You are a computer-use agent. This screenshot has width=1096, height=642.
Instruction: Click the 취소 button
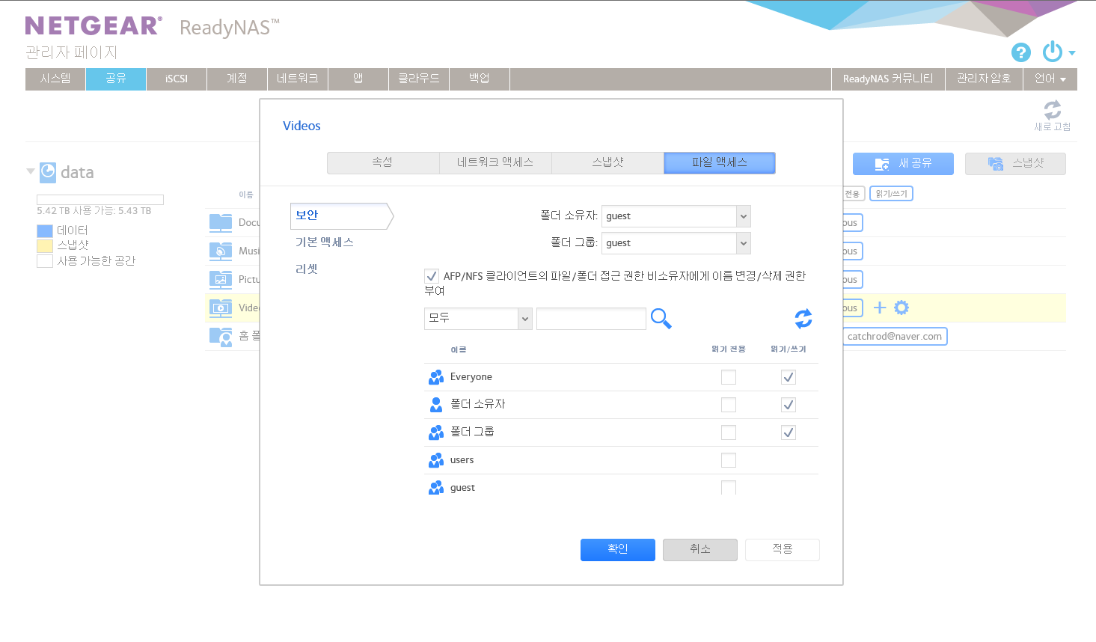700,549
